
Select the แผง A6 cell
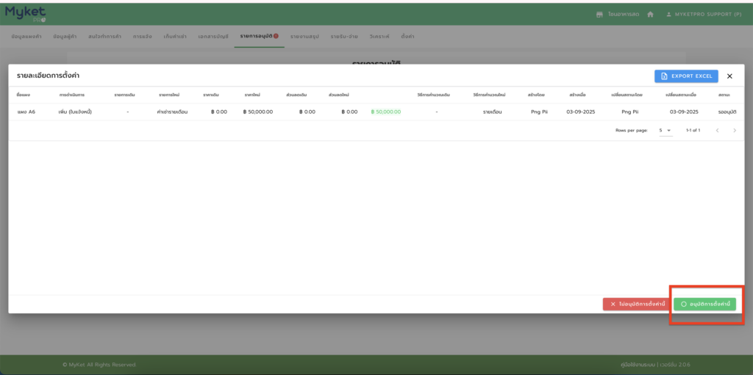[26, 112]
